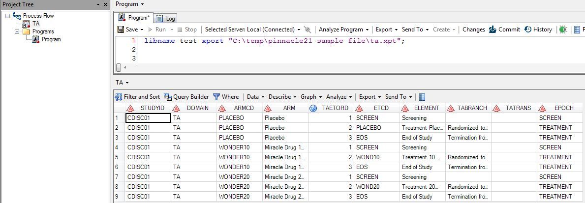Click the TA dataset icon in Project Tree

[26, 24]
